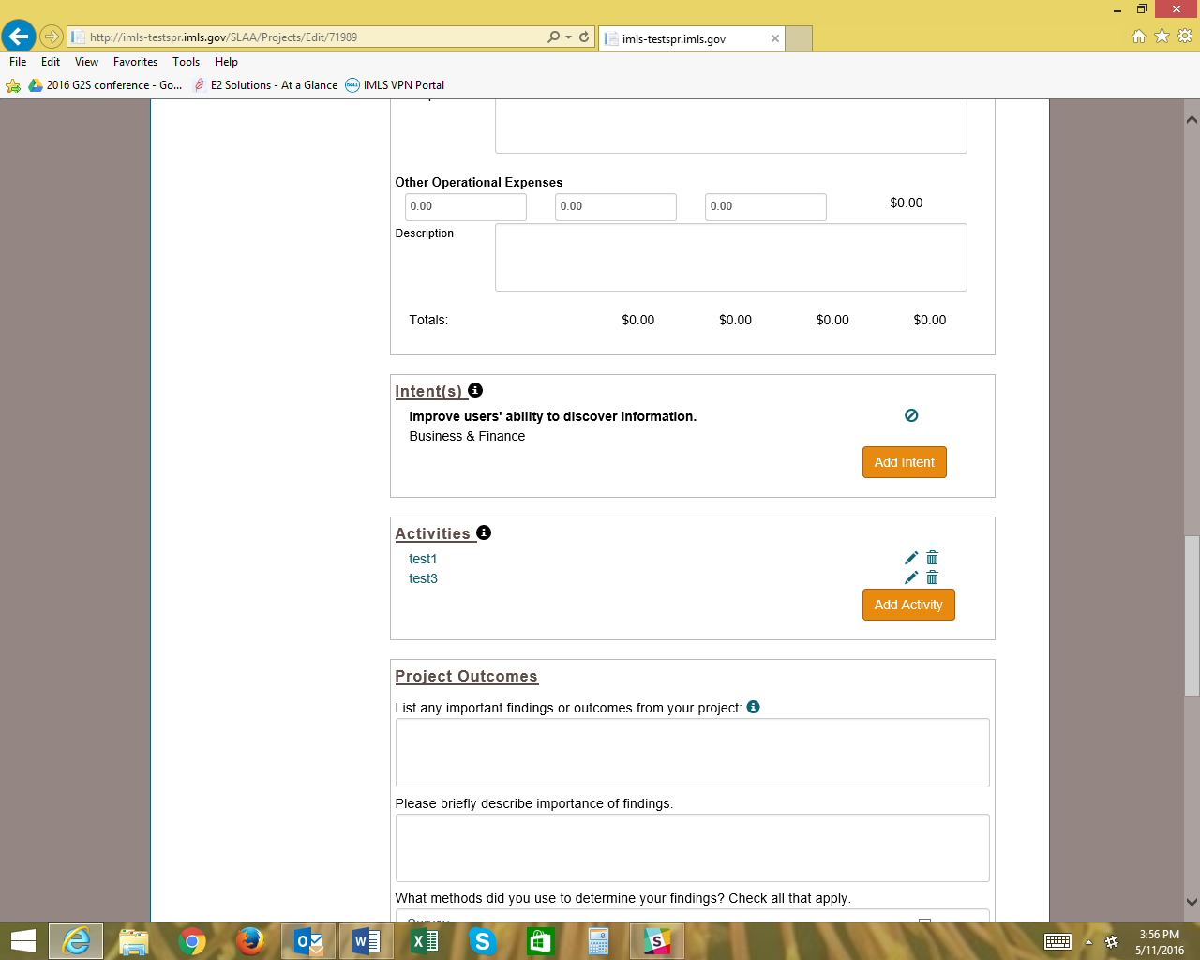
Task: Switch to Slack in the taskbar
Action: point(657,941)
